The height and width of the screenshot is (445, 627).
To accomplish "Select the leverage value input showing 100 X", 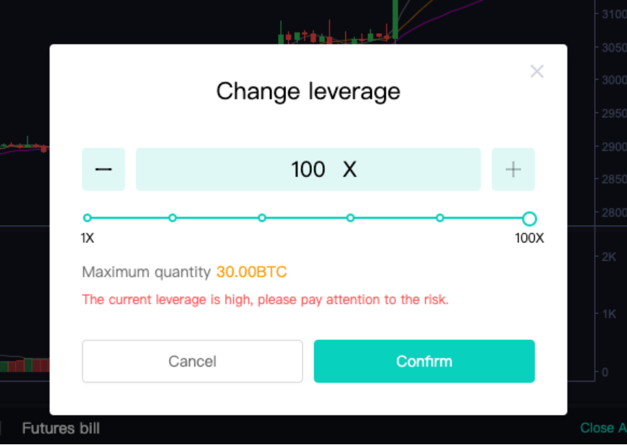I will [x=308, y=169].
